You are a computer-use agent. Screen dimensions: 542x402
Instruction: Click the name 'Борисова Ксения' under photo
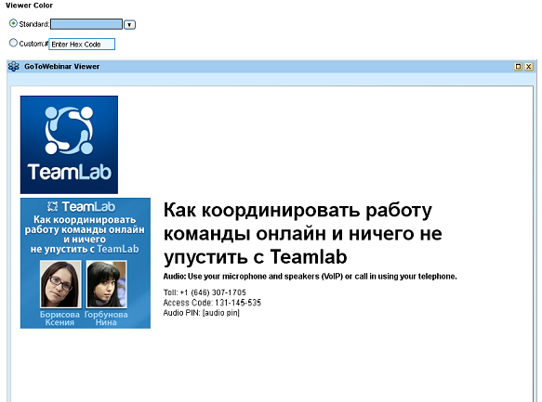59,318
